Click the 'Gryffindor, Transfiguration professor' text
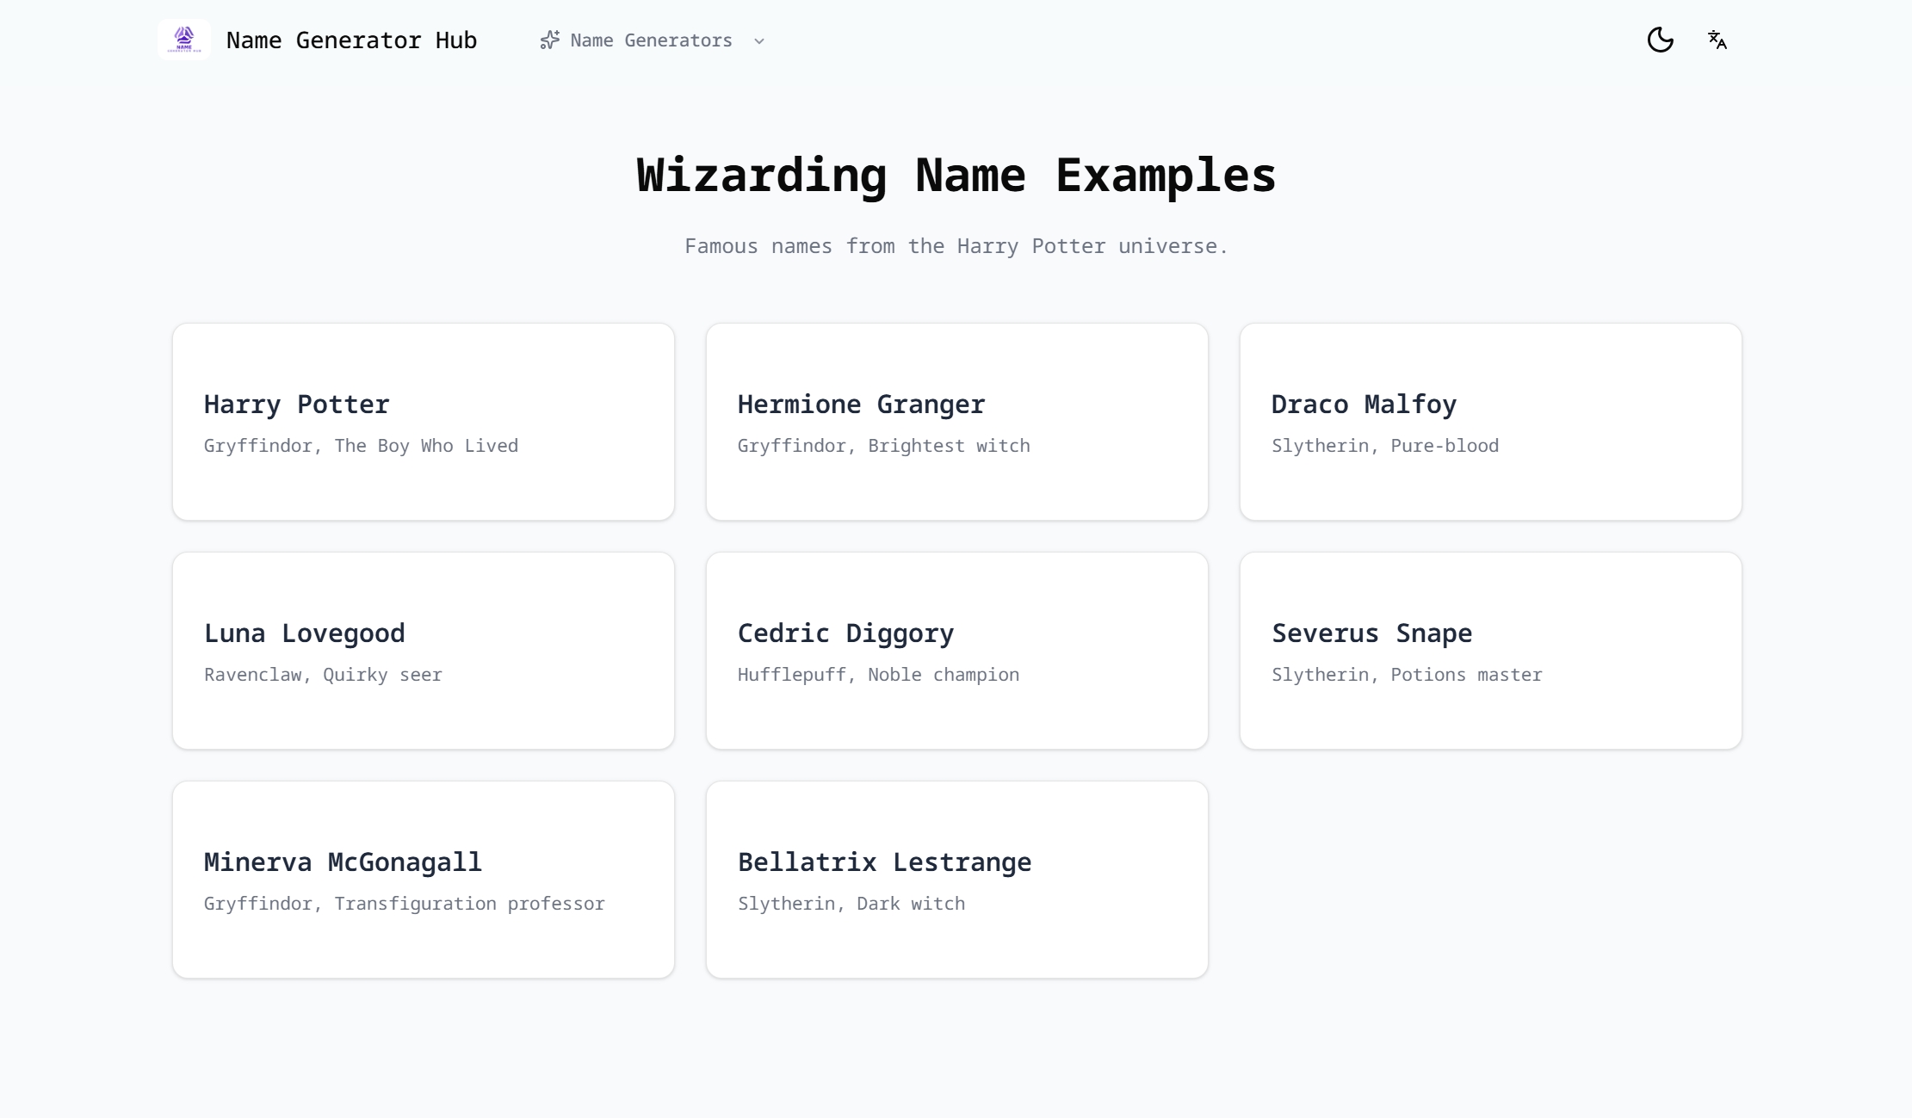Viewport: 1912px width, 1118px height. coord(404,904)
